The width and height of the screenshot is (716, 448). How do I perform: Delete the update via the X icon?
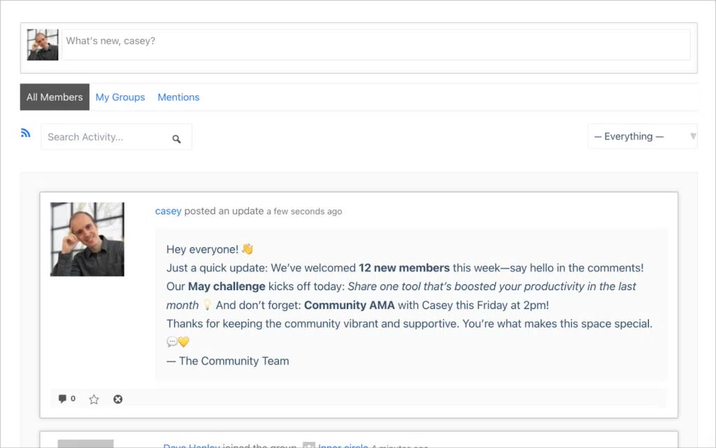[x=117, y=398]
